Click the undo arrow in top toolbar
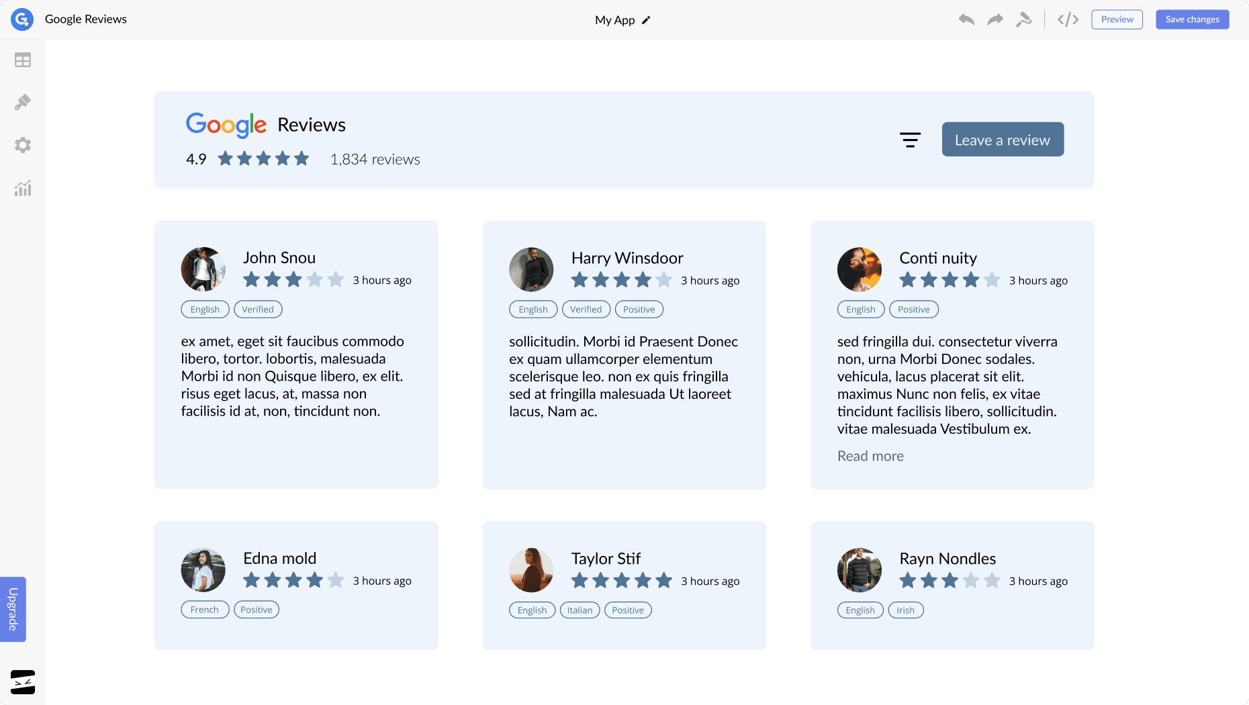Viewport: 1249px width, 705px height. (x=966, y=19)
